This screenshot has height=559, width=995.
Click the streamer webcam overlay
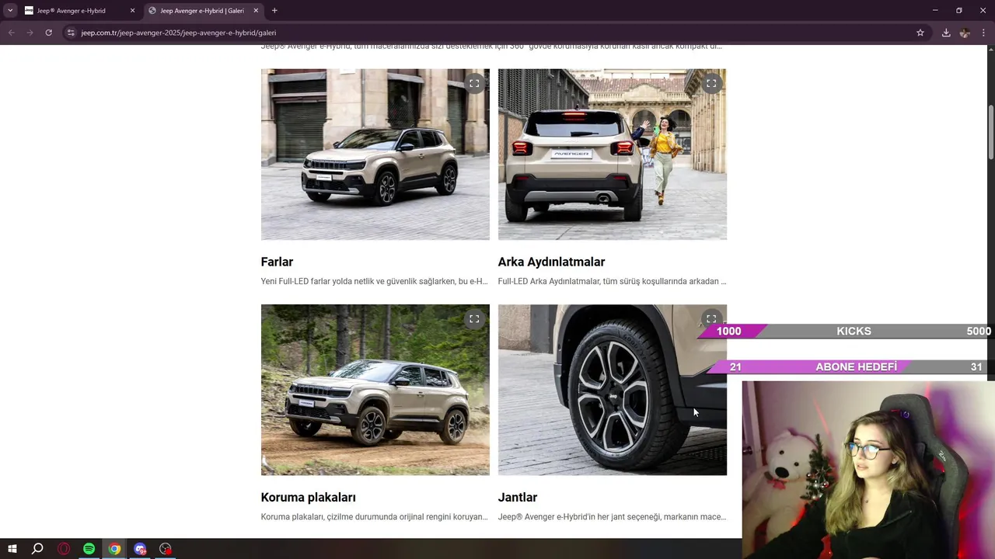(868, 470)
